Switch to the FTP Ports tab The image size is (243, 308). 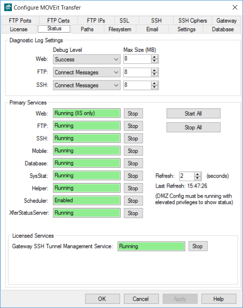pos(20,20)
